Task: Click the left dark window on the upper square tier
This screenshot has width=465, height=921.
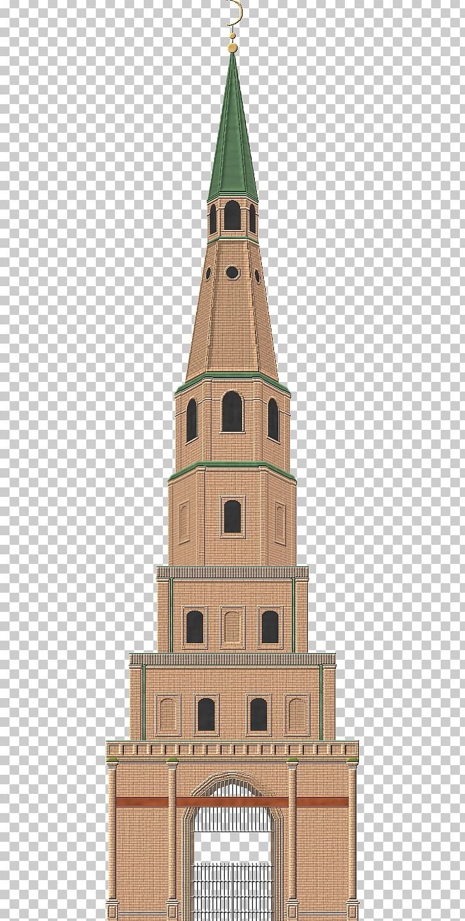Action: click(x=194, y=627)
